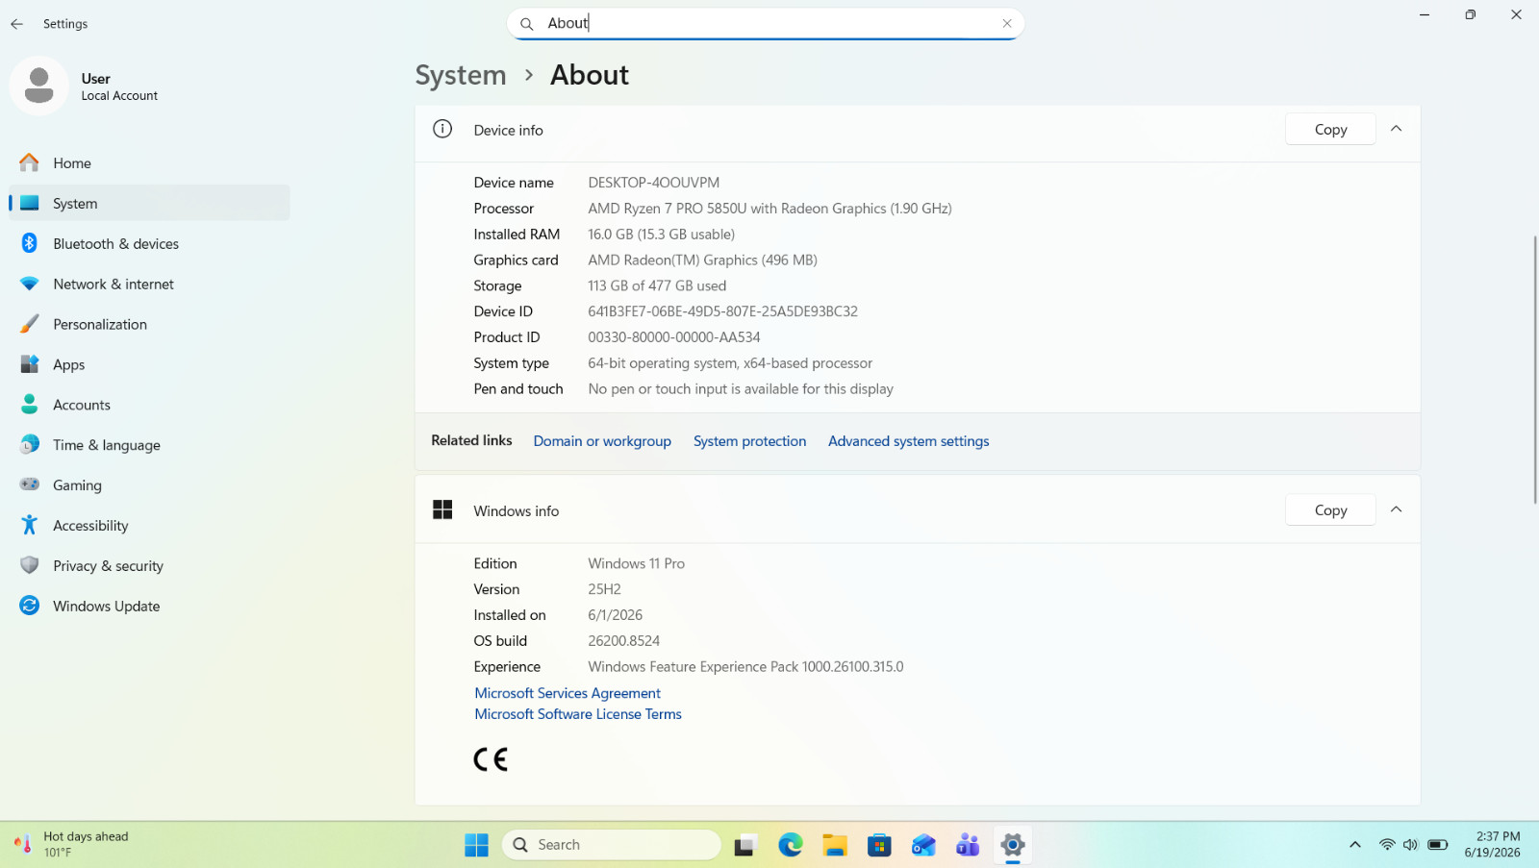Image resolution: width=1539 pixels, height=868 pixels.
Task: Select System in the sidebar
Action: point(149,204)
